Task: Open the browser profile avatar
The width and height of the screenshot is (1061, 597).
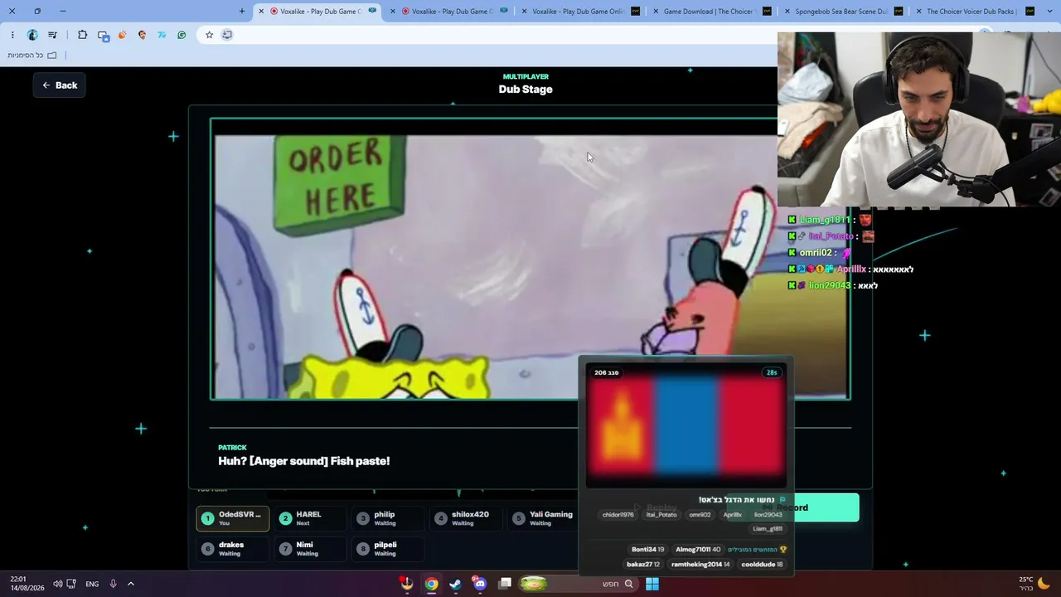Action: 32,35
